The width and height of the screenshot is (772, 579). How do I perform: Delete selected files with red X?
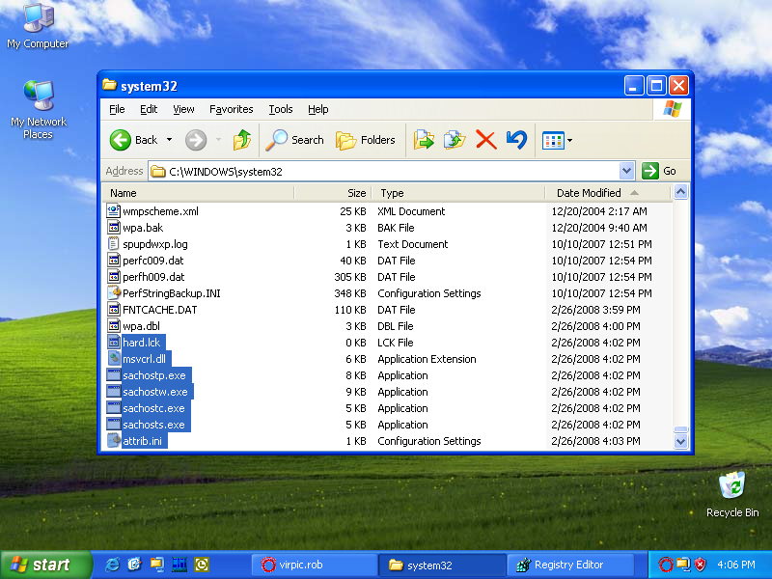[x=486, y=140]
